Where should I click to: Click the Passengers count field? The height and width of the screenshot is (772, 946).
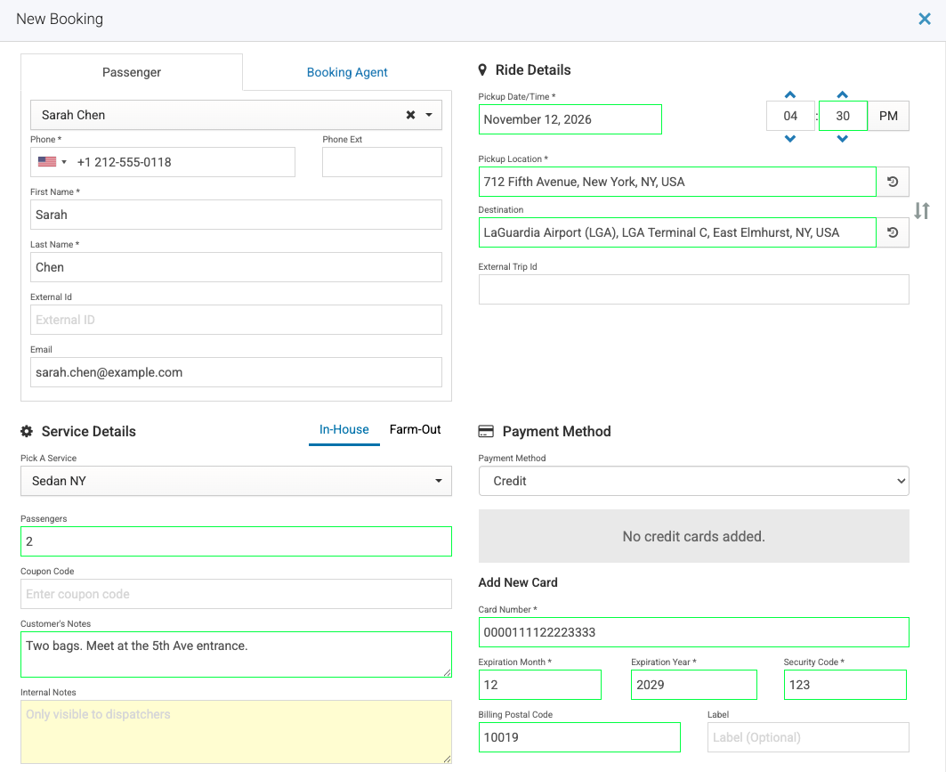(x=236, y=541)
